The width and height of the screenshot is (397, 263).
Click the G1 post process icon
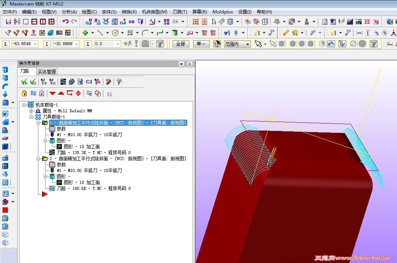coord(89,82)
